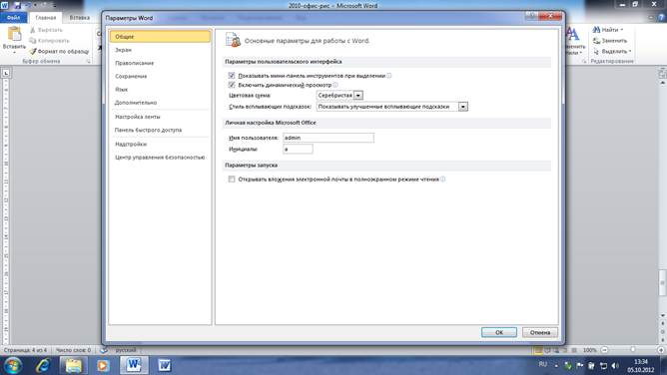The width and height of the screenshot is (667, 375).
Task: Click the Action Center flag icon
Action: pyautogui.click(x=580, y=366)
